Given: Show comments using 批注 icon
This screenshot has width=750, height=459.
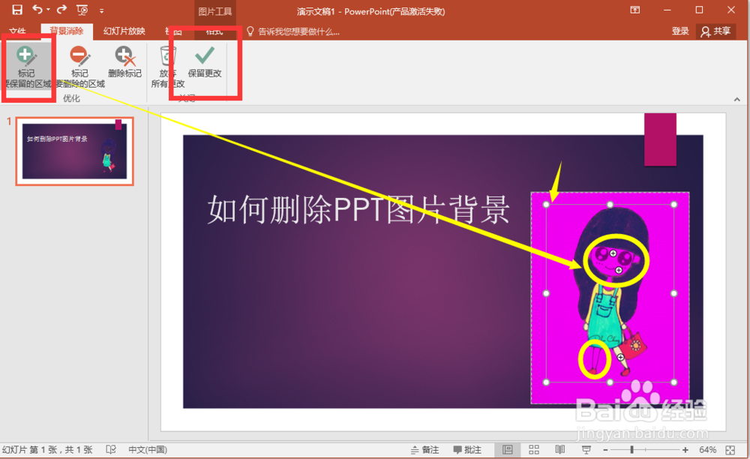Looking at the screenshot, I should coord(469,448).
